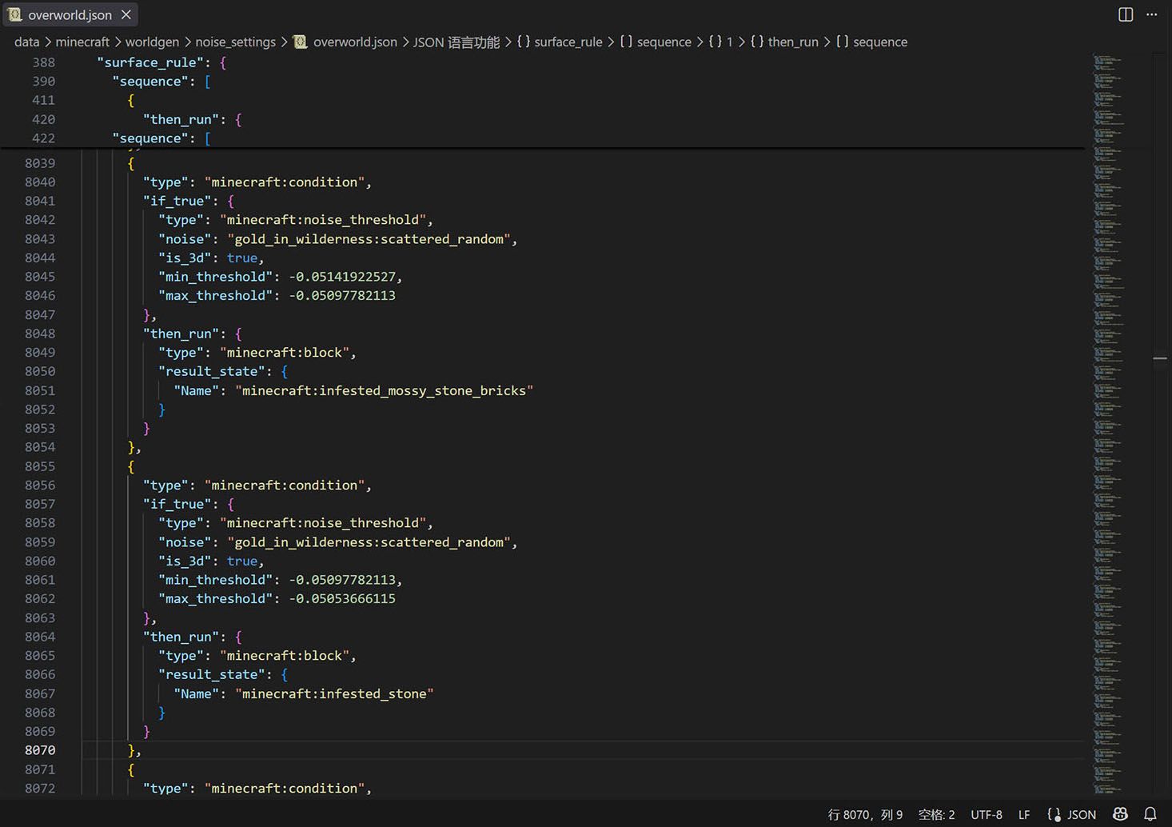Expand the then_run breadcrumb segment
Viewport: 1172px width, 827px height.
point(793,42)
